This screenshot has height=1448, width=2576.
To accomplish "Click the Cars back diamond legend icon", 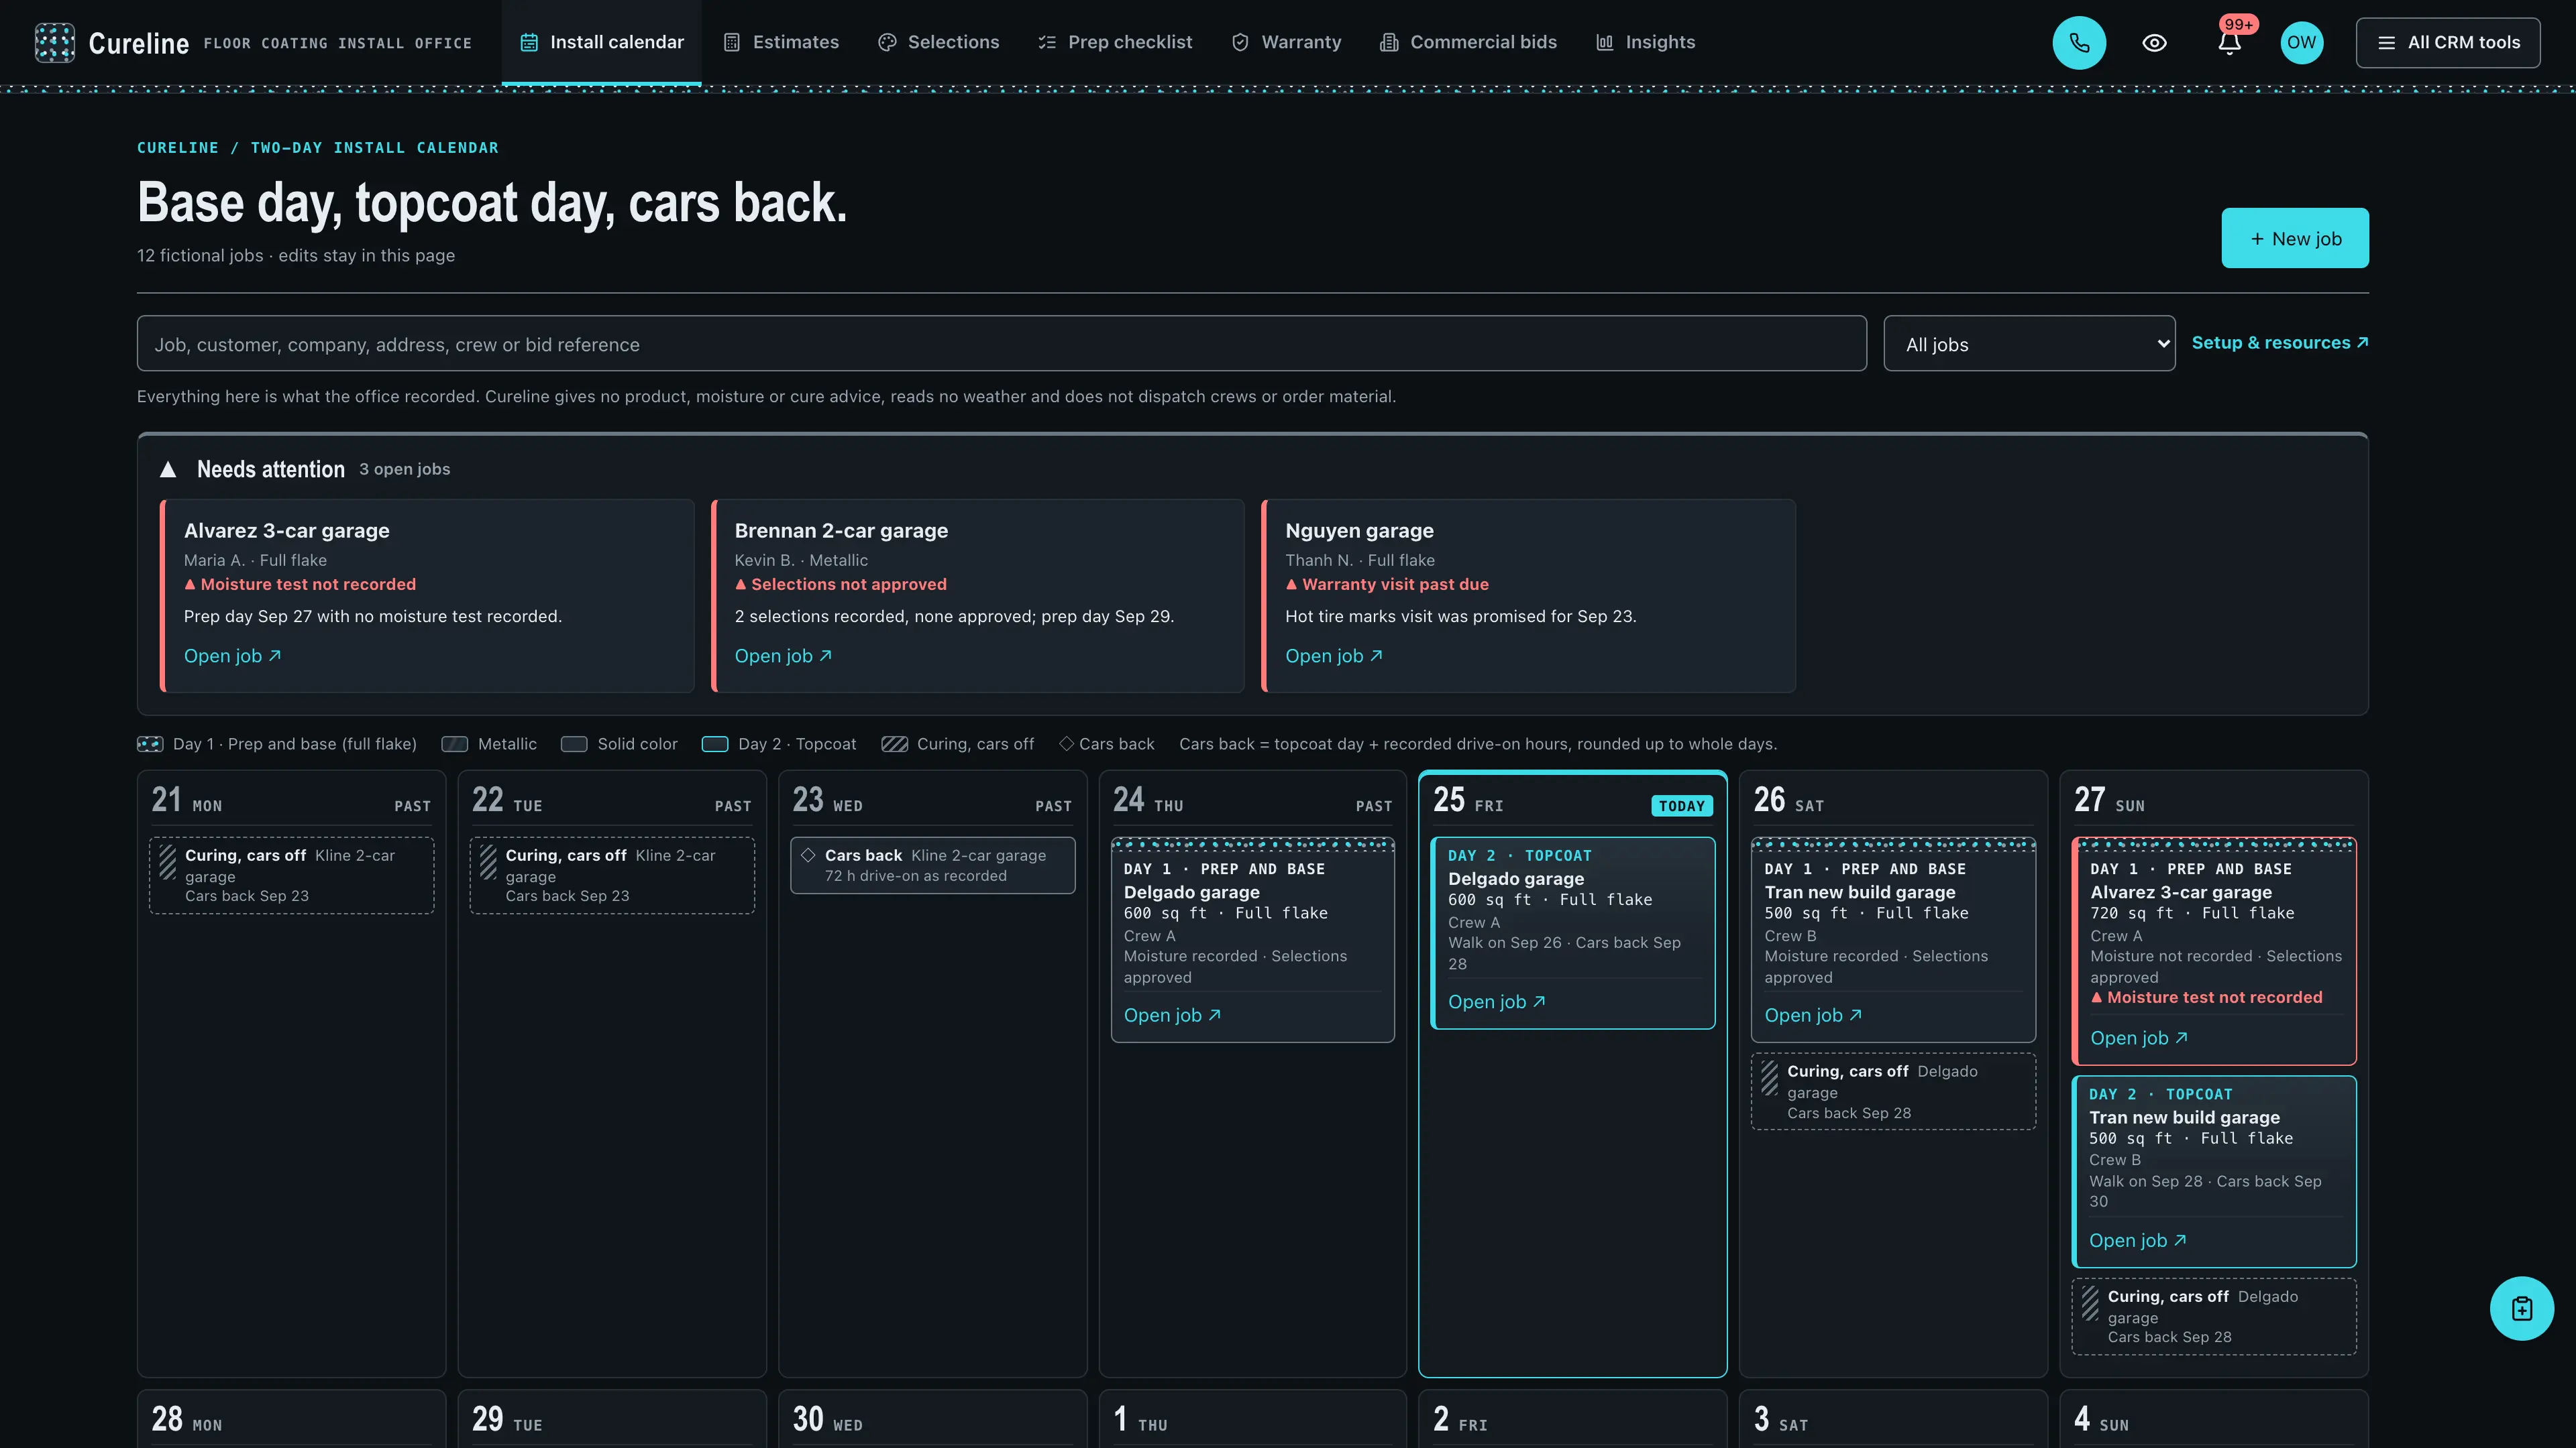I will point(1066,743).
